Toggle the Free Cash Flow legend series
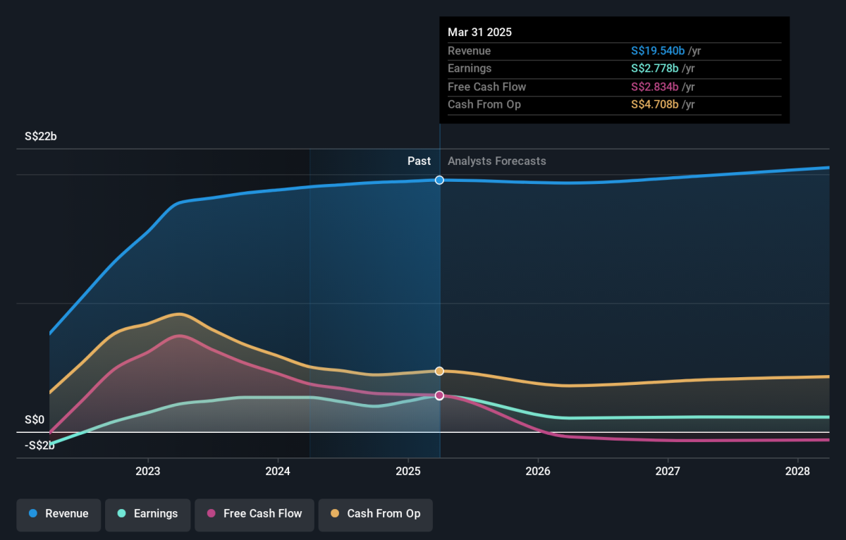The width and height of the screenshot is (846, 540). (x=255, y=515)
